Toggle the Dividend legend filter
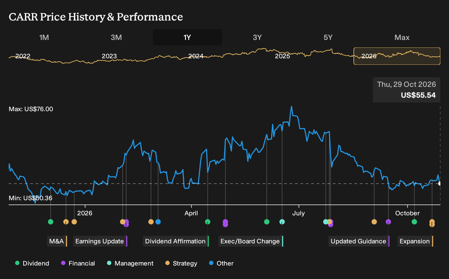 coord(32,263)
